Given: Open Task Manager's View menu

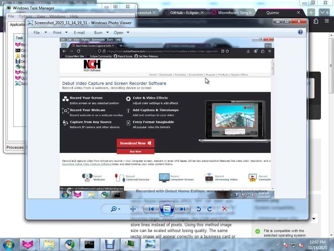Looking at the screenshot, I should point(41,16).
